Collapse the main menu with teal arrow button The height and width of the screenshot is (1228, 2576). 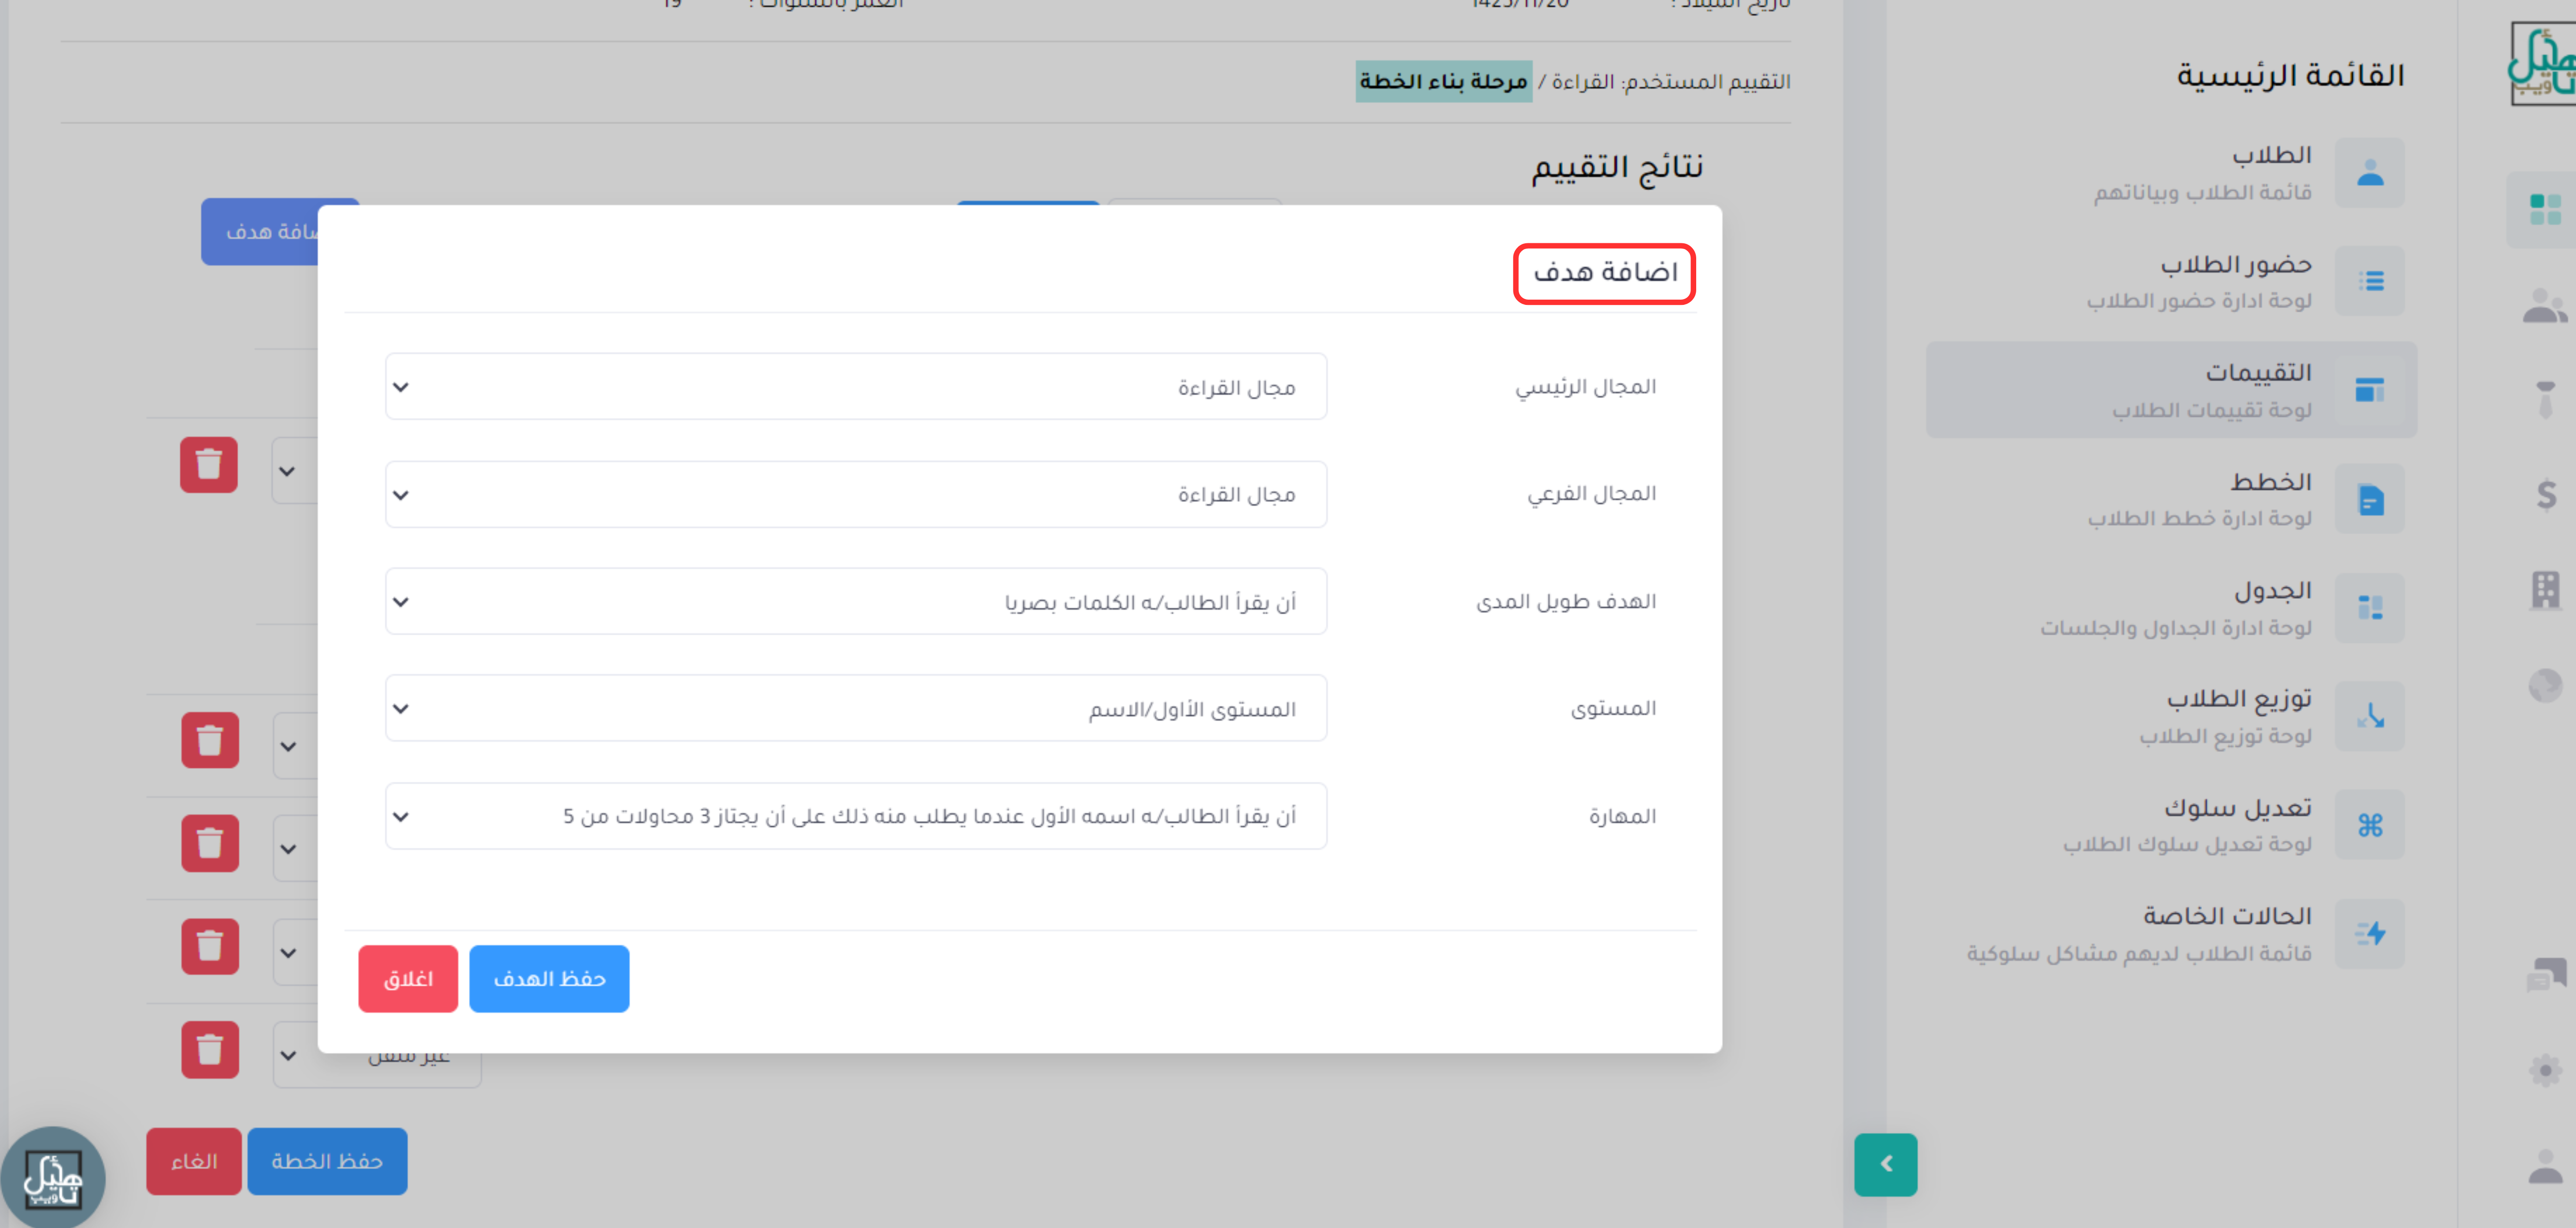(x=1885, y=1164)
